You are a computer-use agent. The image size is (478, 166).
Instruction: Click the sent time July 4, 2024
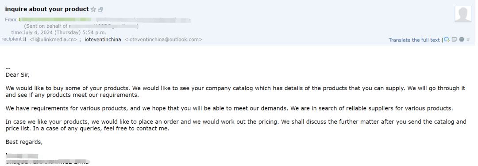(x=65, y=33)
